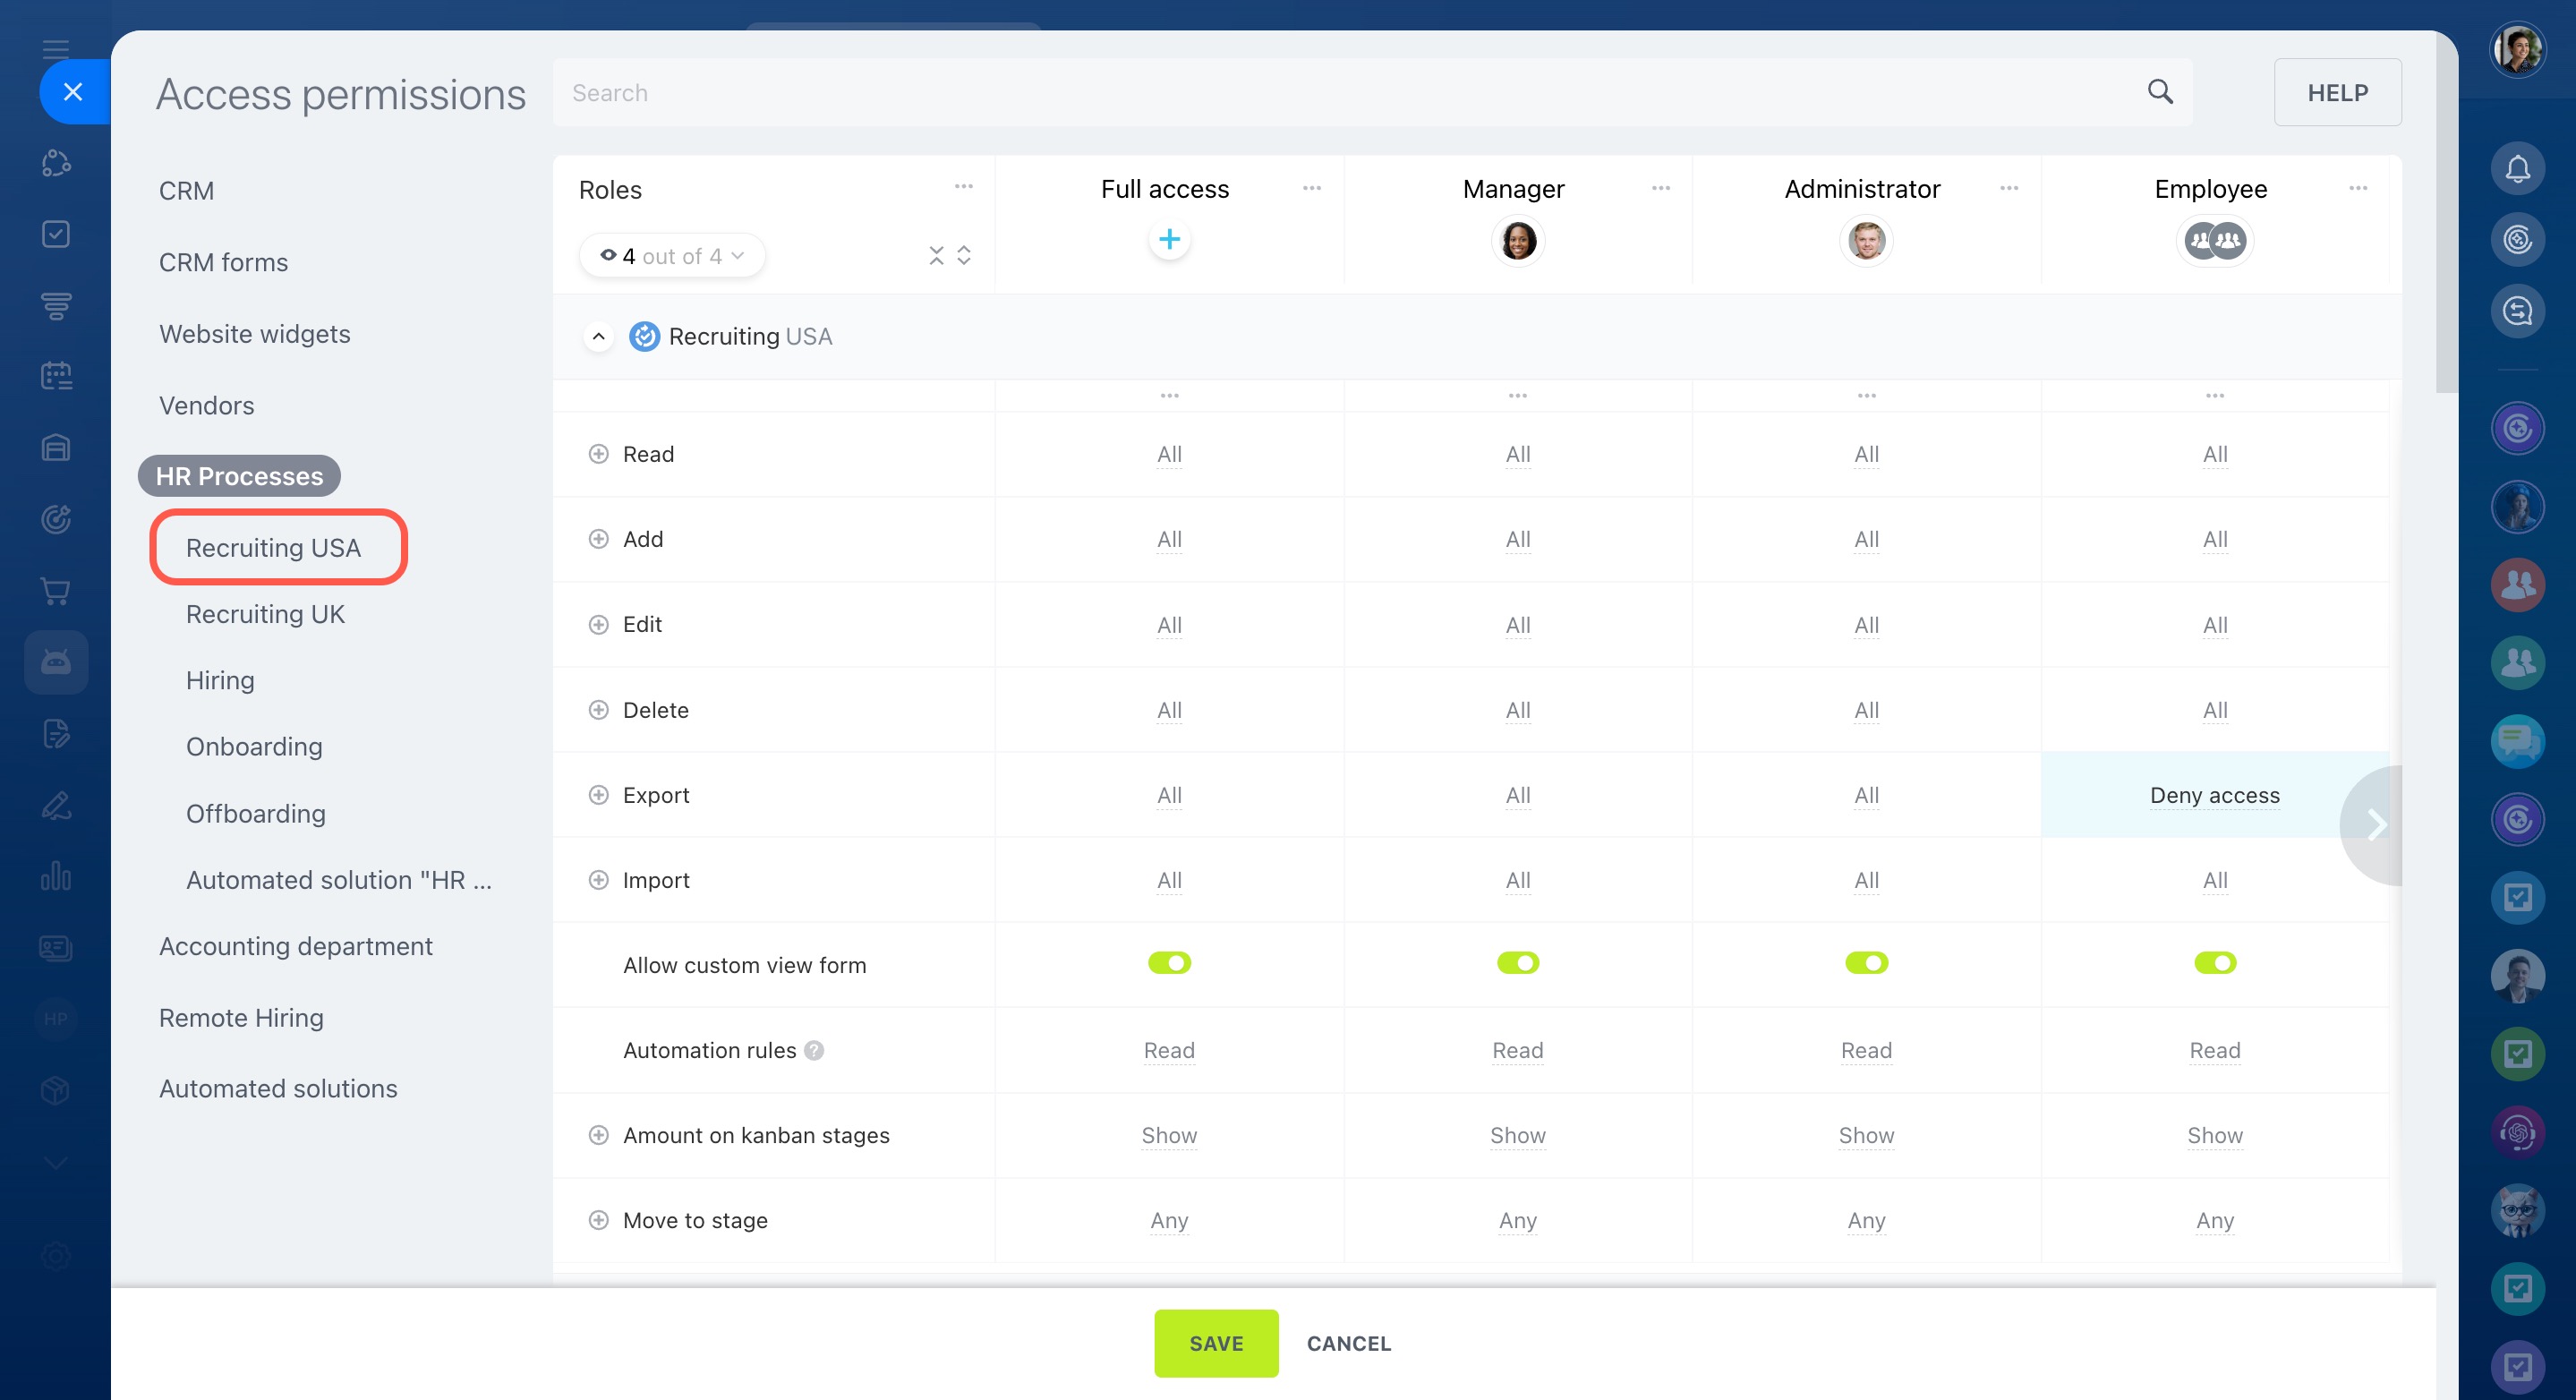Click the plus icon under Full access

[x=1168, y=240]
